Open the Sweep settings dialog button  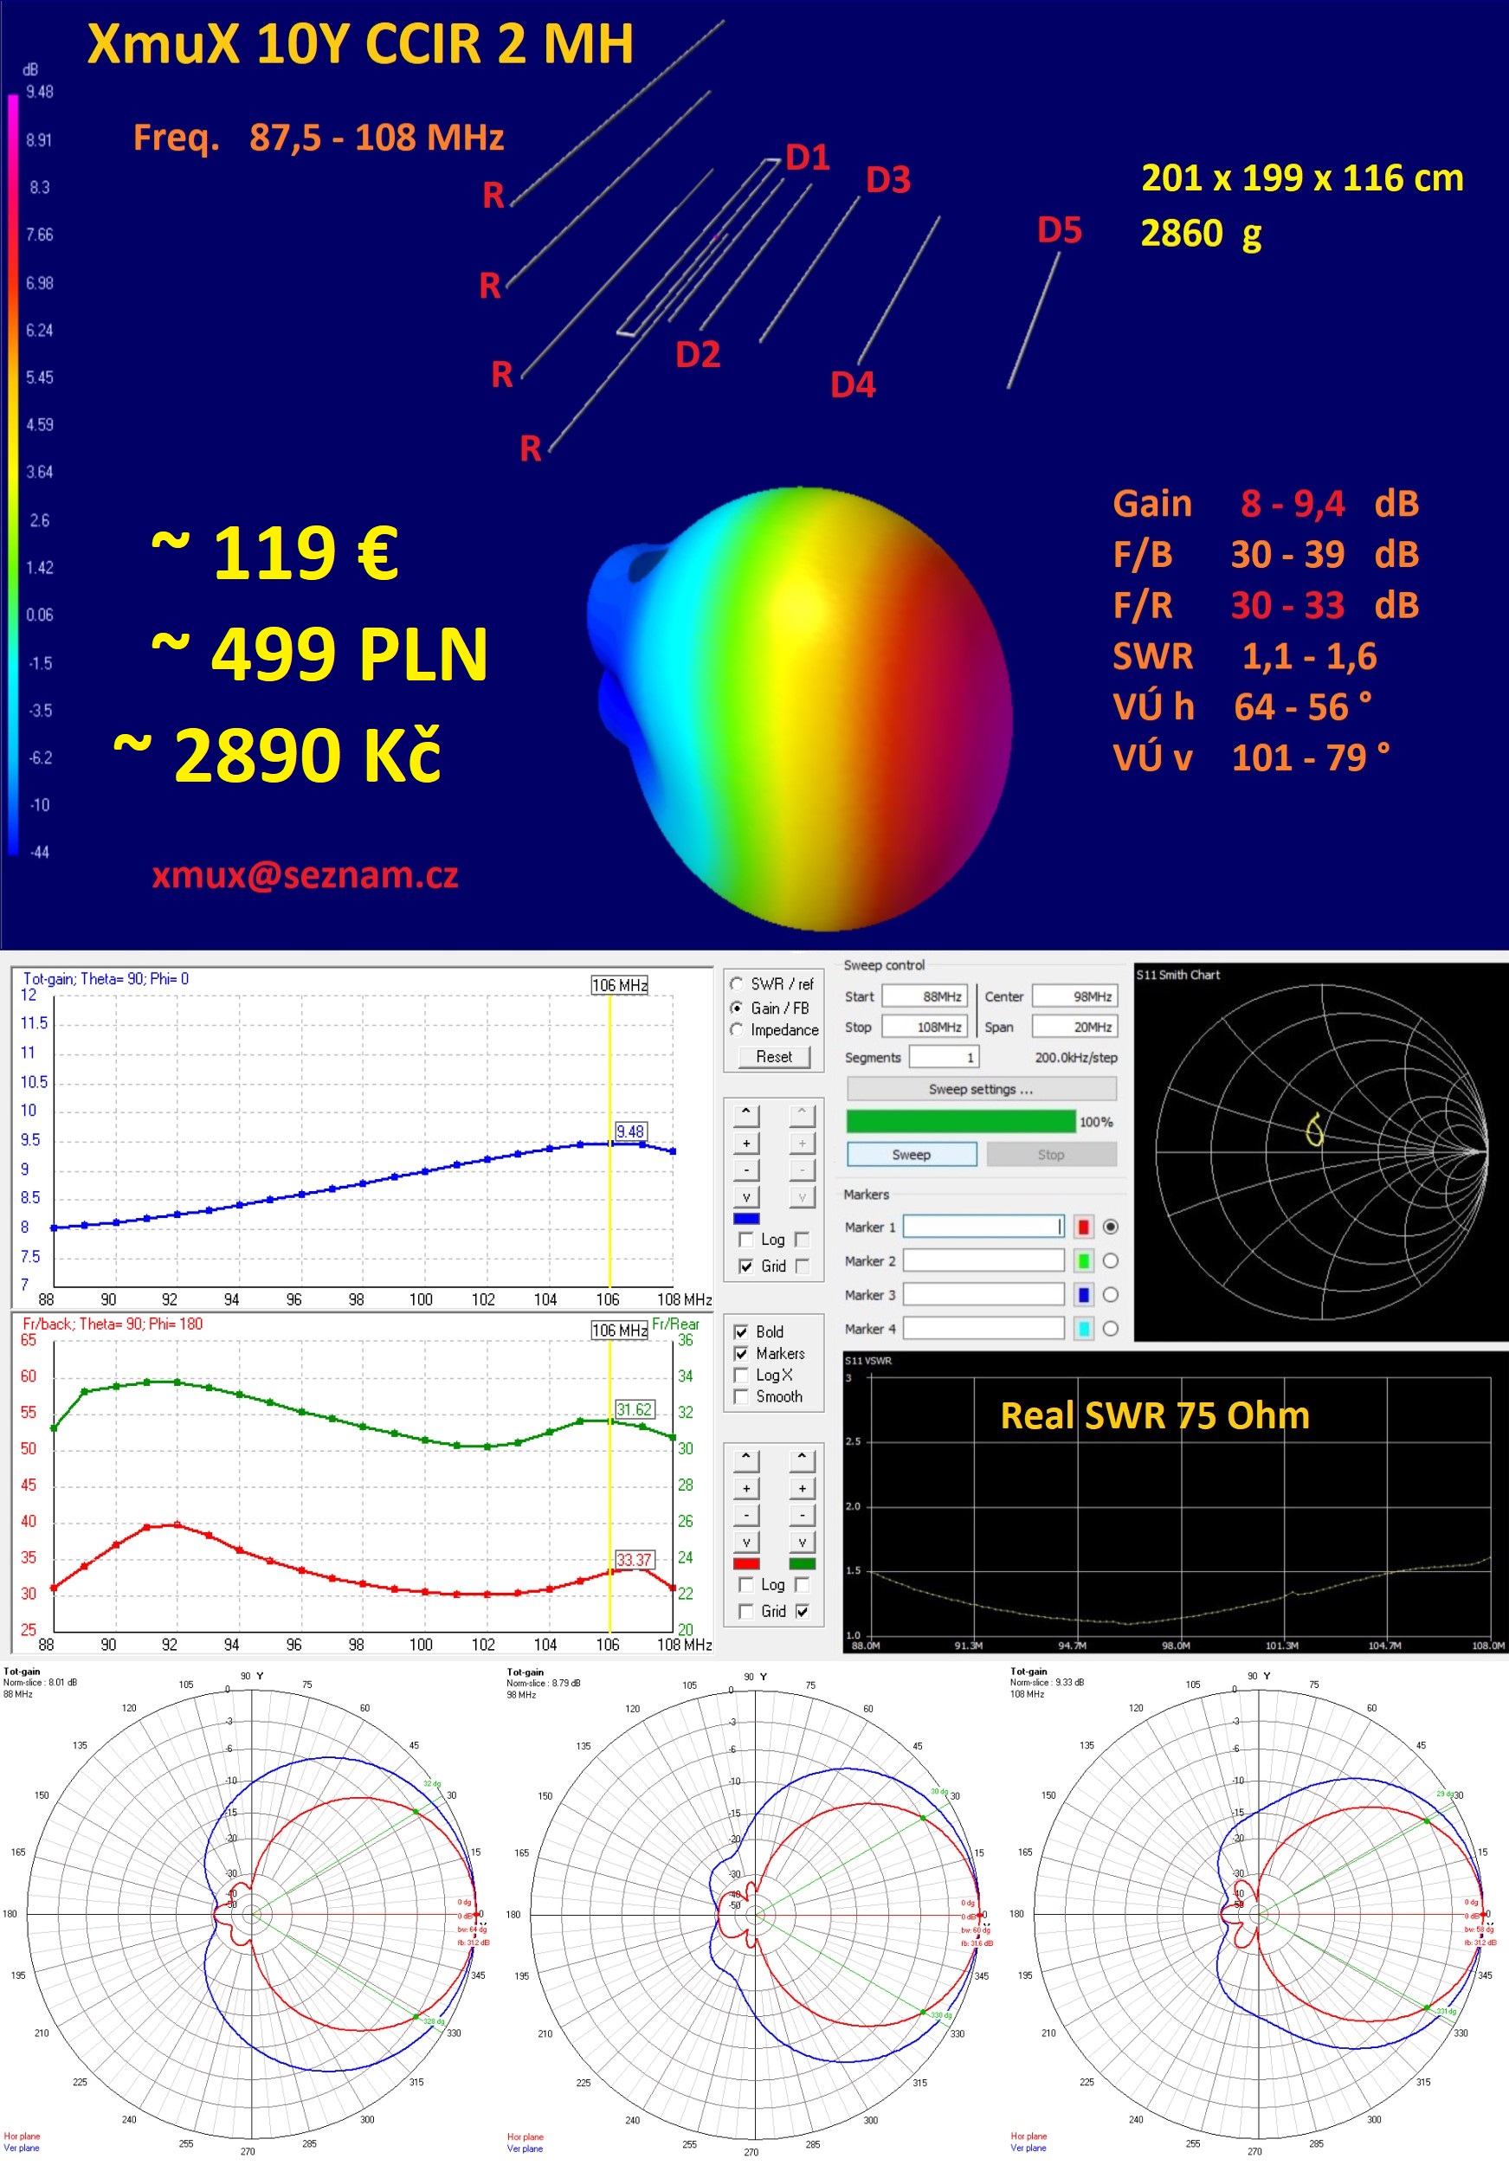point(982,1088)
